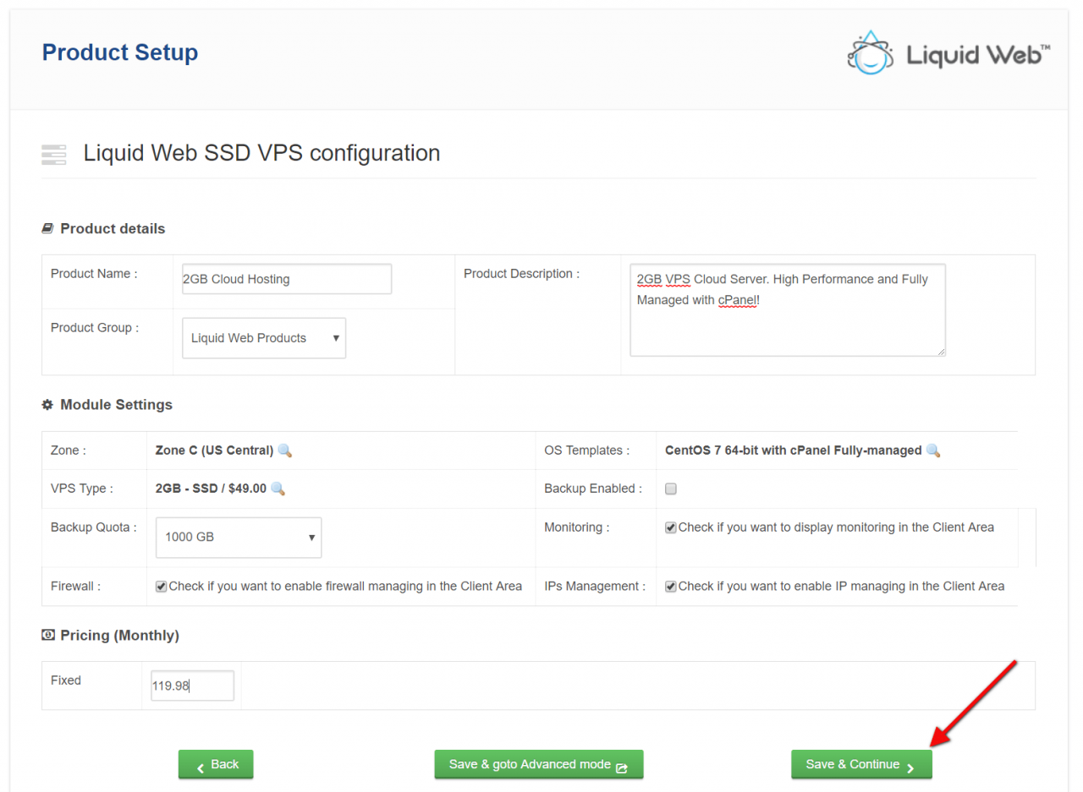
Task: Click the 'Monitoring :' label
Action: pyautogui.click(x=576, y=527)
